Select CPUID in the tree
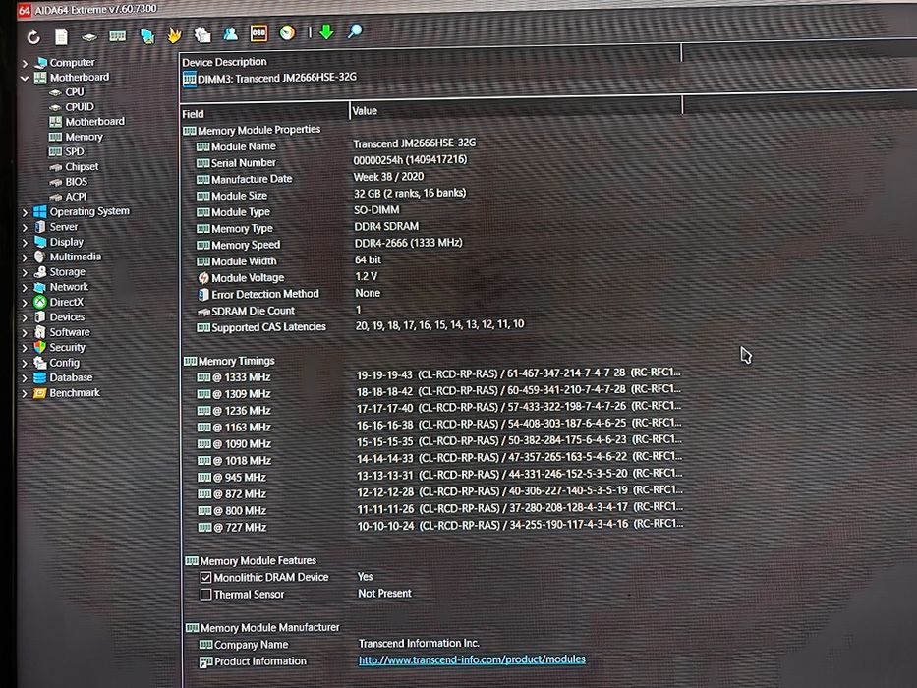The image size is (917, 688). [72, 107]
